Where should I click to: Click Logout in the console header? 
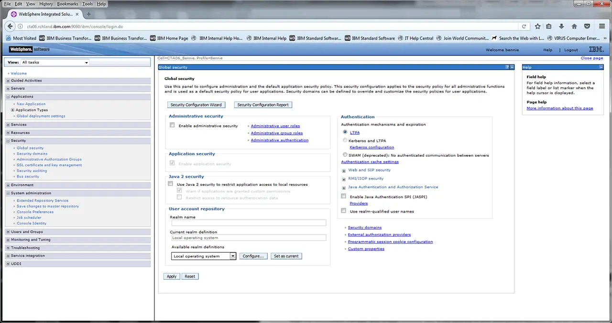[571, 50]
